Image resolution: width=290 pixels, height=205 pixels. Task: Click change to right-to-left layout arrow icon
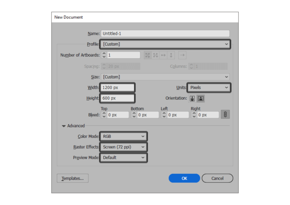[183, 55]
